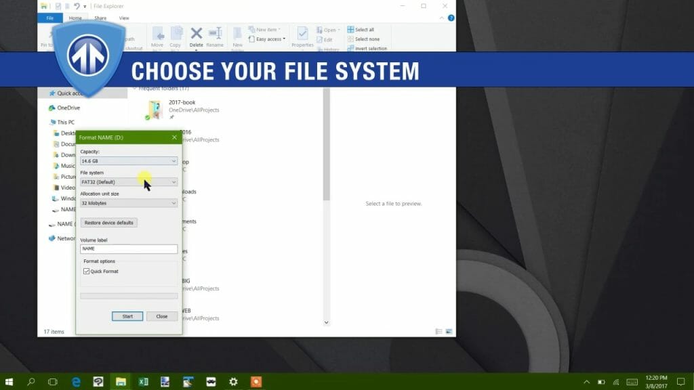
Task: Click the blue Help icon
Action: (451, 18)
